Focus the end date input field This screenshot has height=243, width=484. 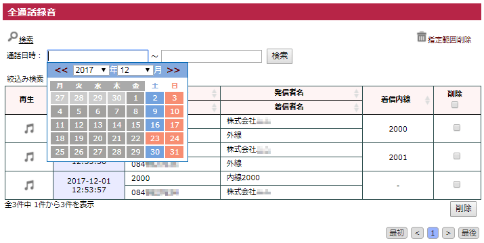click(x=211, y=56)
